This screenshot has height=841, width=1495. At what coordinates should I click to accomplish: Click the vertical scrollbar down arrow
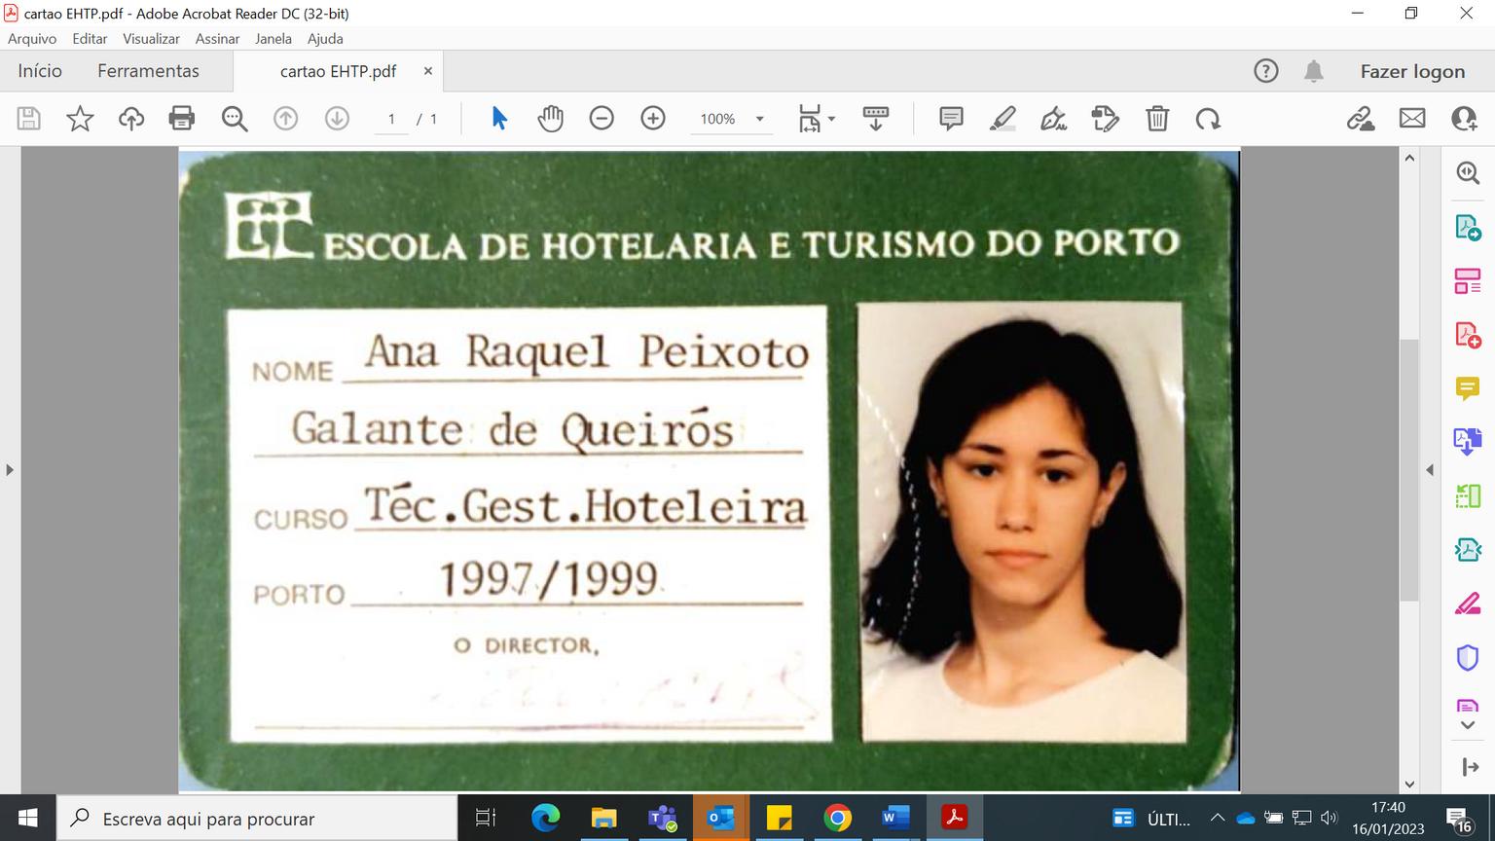(1409, 784)
